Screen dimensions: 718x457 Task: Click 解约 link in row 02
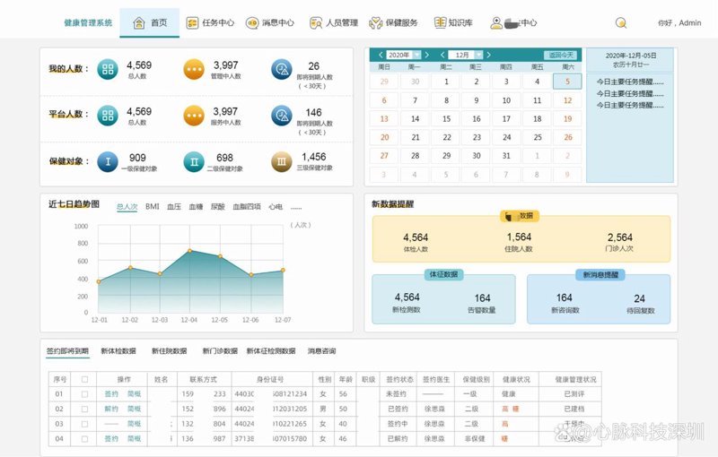[111, 409]
